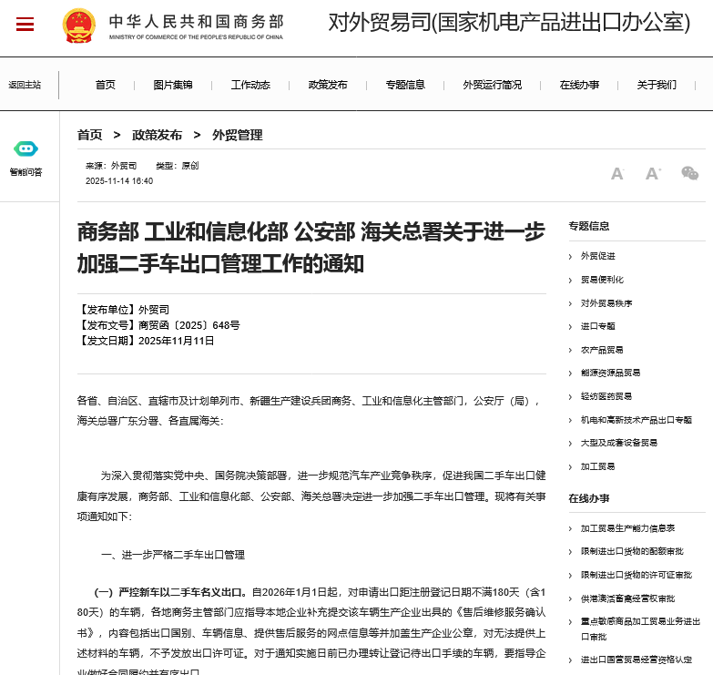Image resolution: width=713 pixels, height=675 pixels.
Task: Open the 在线办事 menu item
Action: (x=579, y=85)
